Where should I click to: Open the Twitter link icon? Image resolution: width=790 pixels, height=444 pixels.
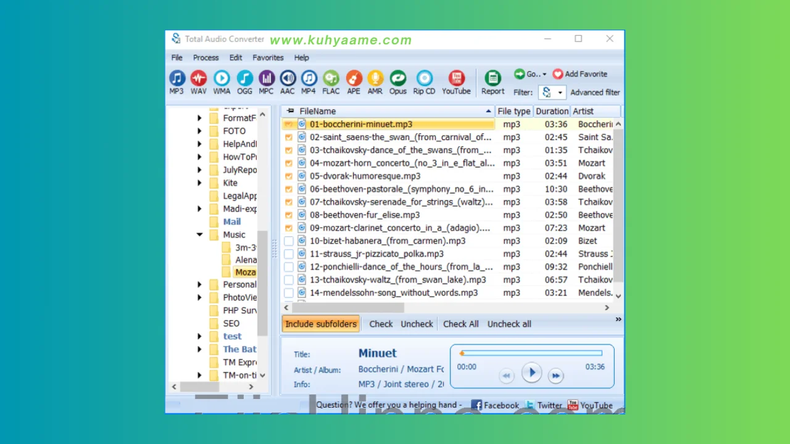tap(530, 405)
